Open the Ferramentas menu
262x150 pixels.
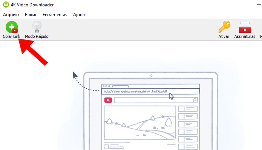[x=55, y=15]
